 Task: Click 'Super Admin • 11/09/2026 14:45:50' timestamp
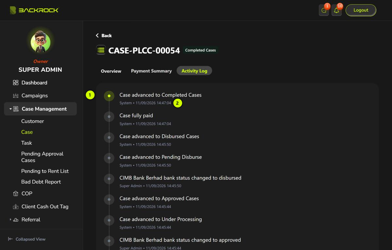(x=150, y=186)
